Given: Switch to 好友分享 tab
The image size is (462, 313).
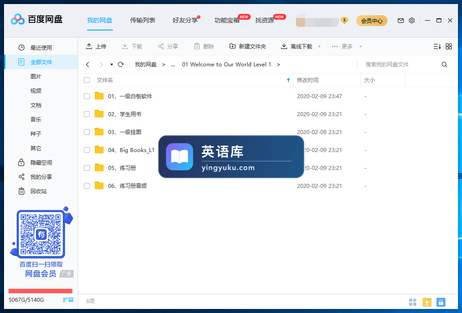Looking at the screenshot, I should [x=185, y=20].
